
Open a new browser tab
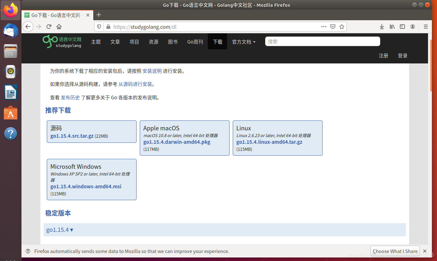tap(99, 15)
